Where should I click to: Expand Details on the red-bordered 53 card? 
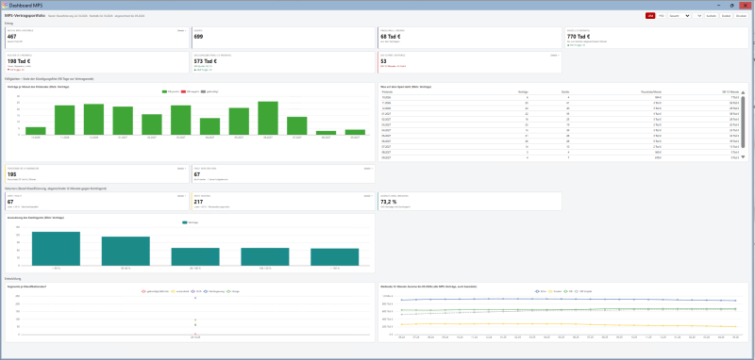(555, 55)
